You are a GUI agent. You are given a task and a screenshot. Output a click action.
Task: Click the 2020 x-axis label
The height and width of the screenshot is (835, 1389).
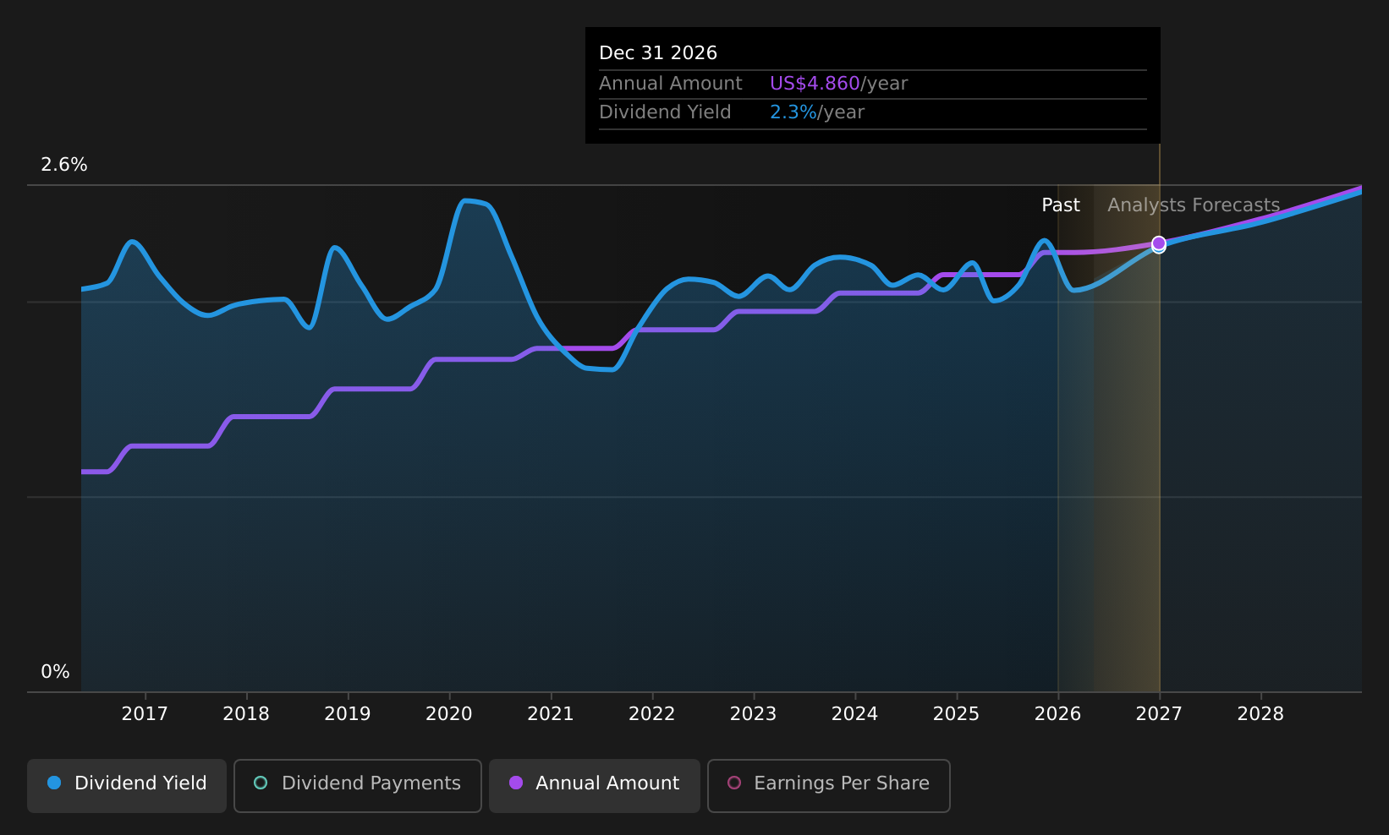coord(449,714)
